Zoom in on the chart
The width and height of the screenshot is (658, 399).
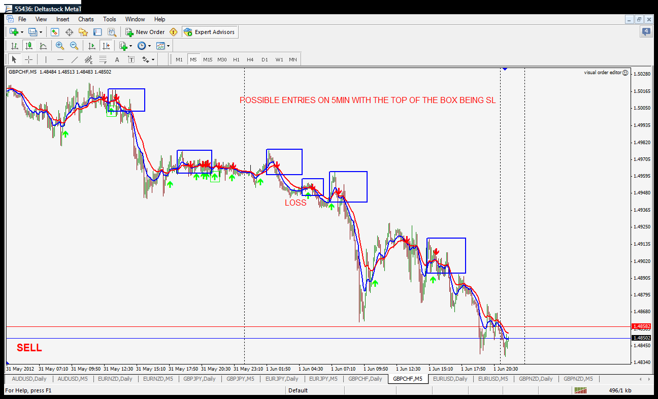tap(60, 46)
